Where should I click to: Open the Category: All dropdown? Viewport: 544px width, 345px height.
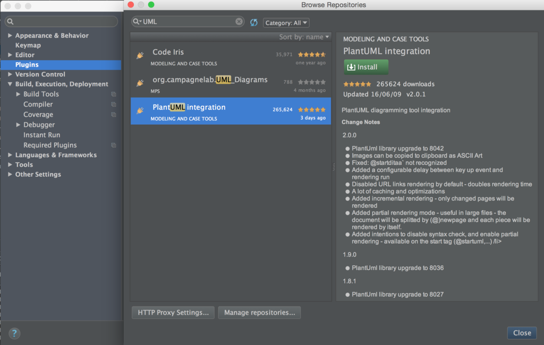pyautogui.click(x=286, y=22)
